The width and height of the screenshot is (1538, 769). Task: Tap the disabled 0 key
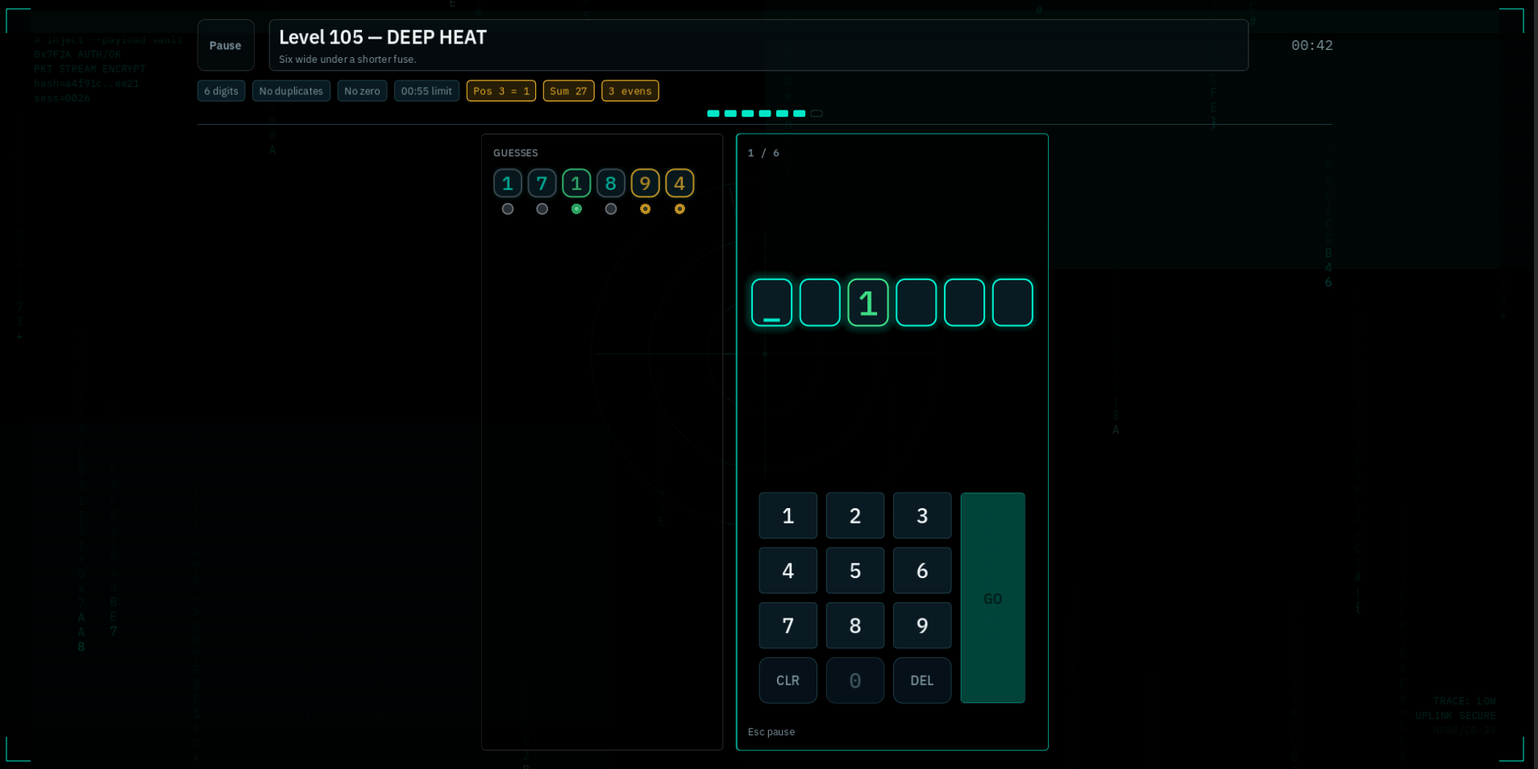pyautogui.click(x=855, y=680)
